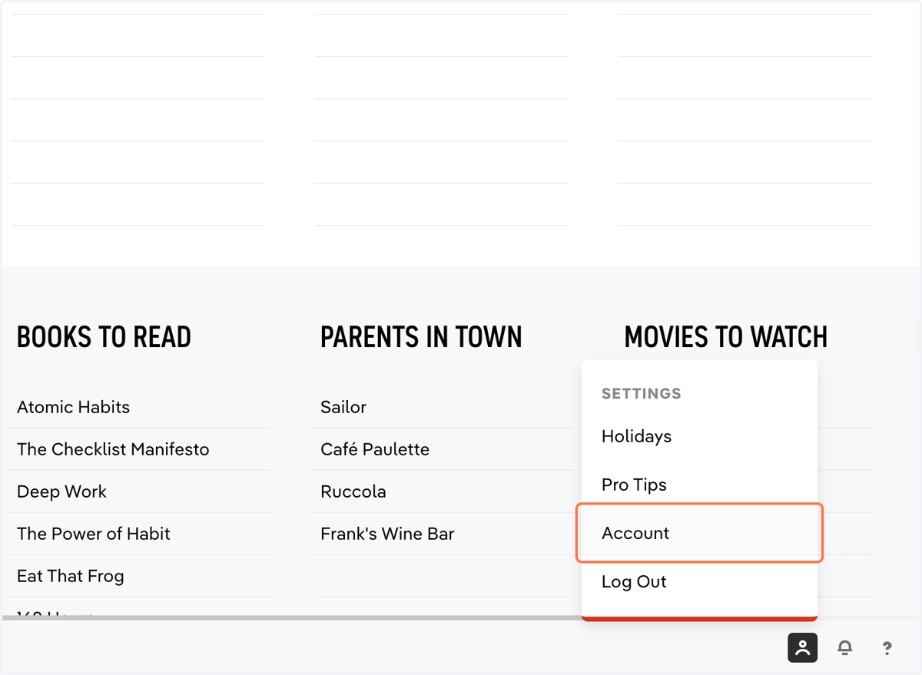Select Log Out in the settings menu
The image size is (922, 675).
point(699,581)
